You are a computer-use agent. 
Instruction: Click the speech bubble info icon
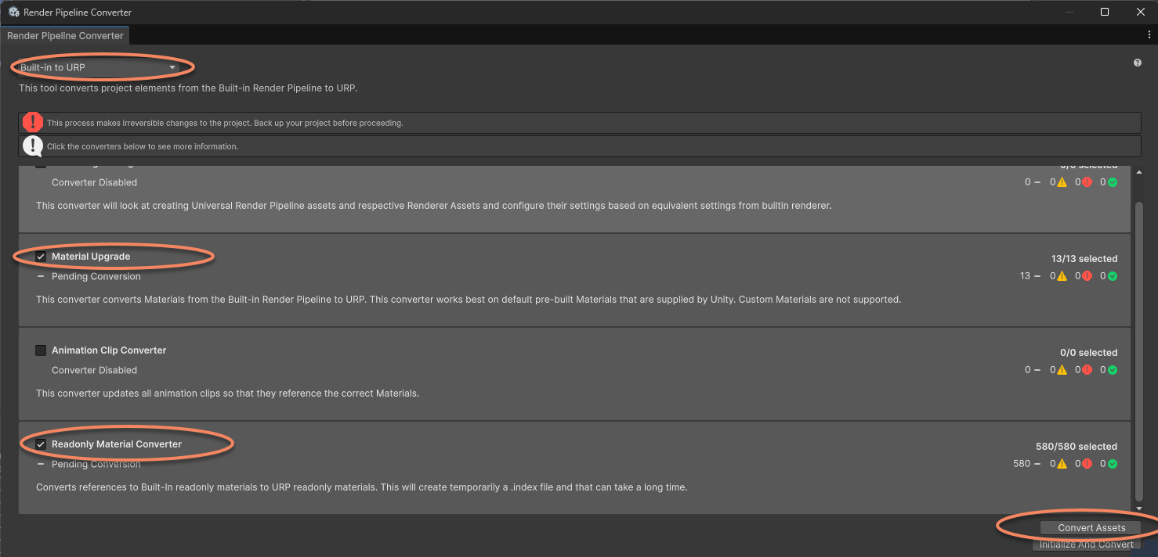(32, 146)
